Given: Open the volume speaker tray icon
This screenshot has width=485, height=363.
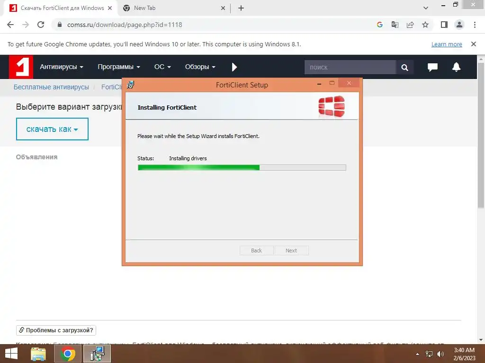Looking at the screenshot, I should pyautogui.click(x=440, y=354).
